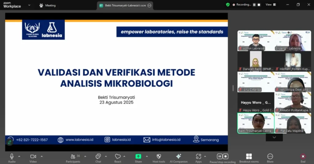Image resolution: width=314 pixels, height=164 pixels.
Task: Select the Meeting tab
Action: point(48,6)
